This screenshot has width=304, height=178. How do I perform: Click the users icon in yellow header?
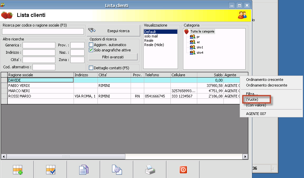coord(242,15)
